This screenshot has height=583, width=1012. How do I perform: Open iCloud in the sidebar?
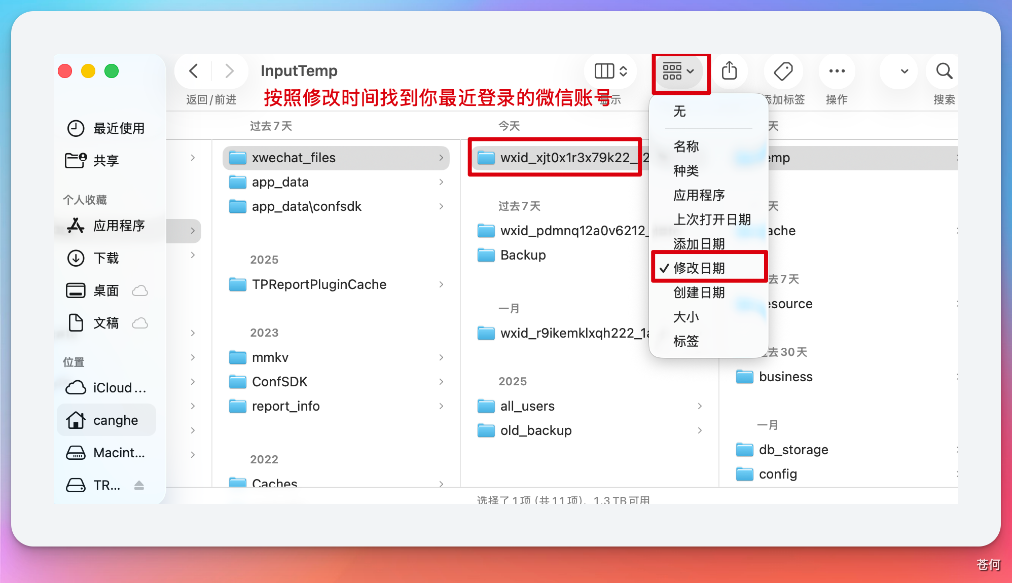point(105,388)
